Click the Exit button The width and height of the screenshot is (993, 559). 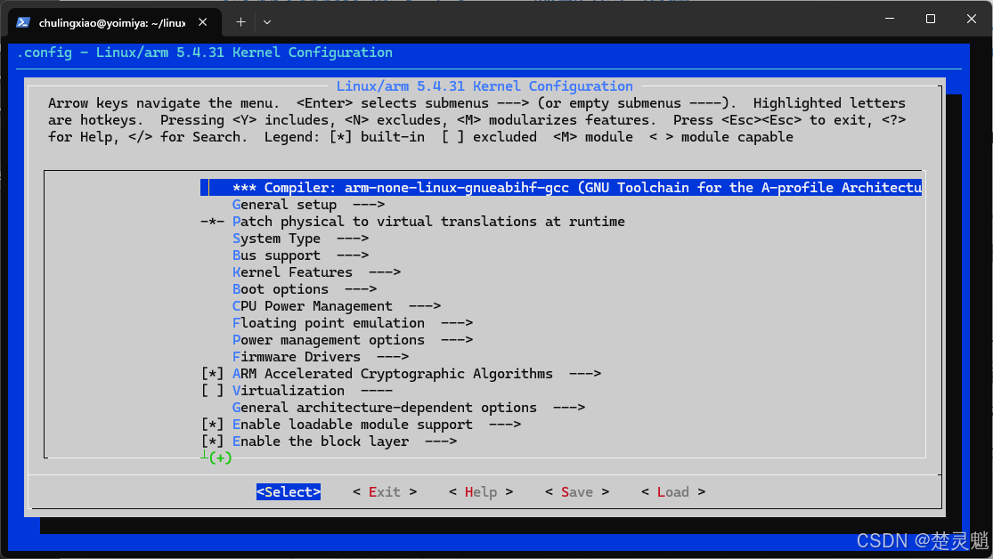(385, 492)
